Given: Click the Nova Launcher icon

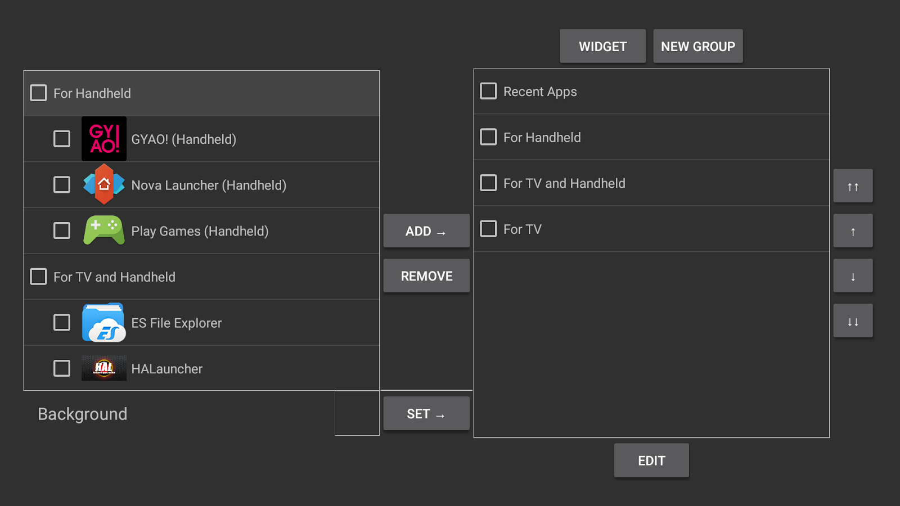Looking at the screenshot, I should [x=104, y=184].
